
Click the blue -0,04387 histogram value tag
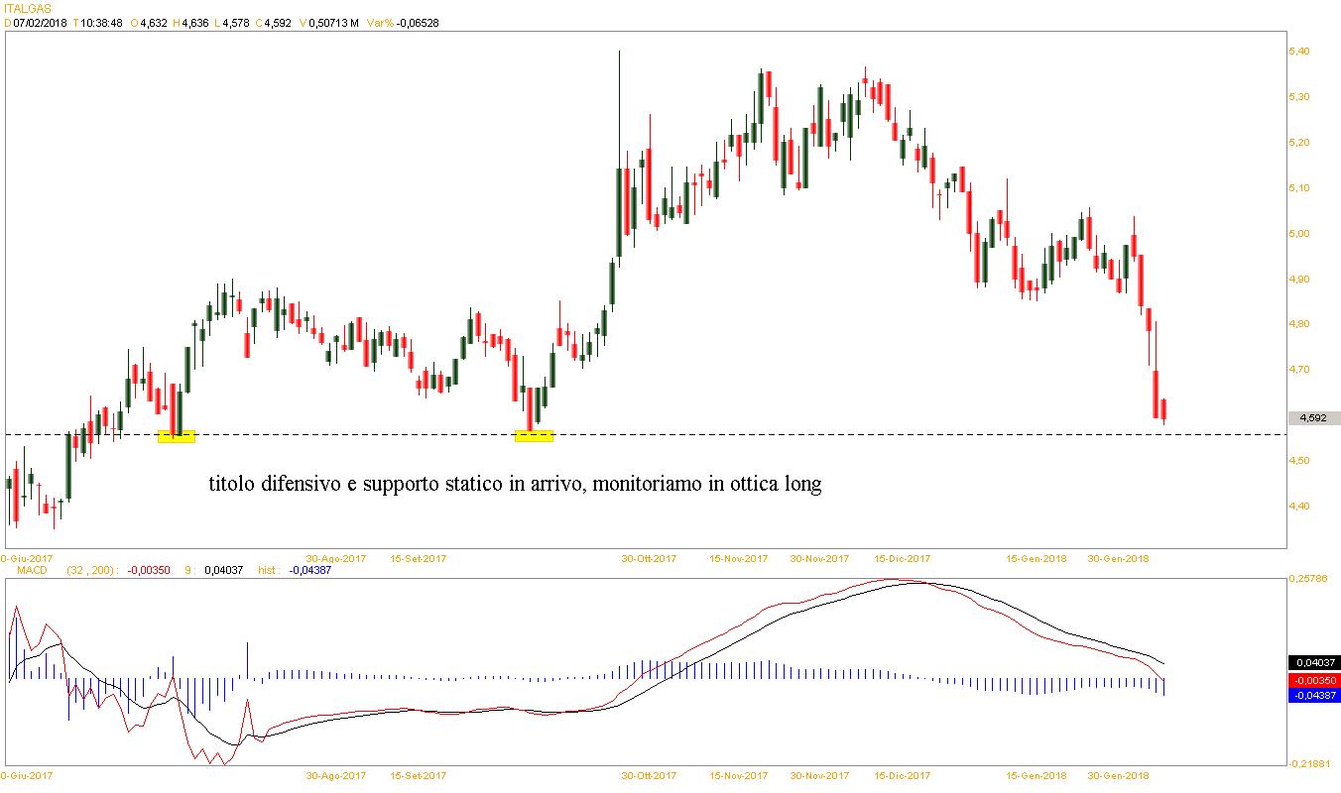(x=1312, y=696)
